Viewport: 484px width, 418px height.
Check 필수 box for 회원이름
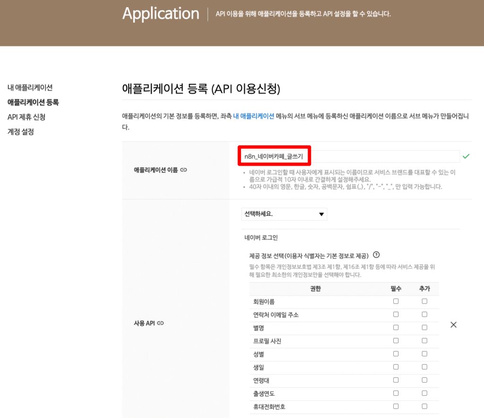[x=396, y=301]
